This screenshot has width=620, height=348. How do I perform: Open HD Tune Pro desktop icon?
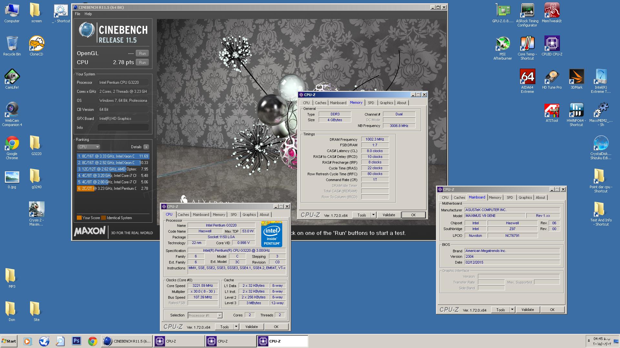pos(552,79)
